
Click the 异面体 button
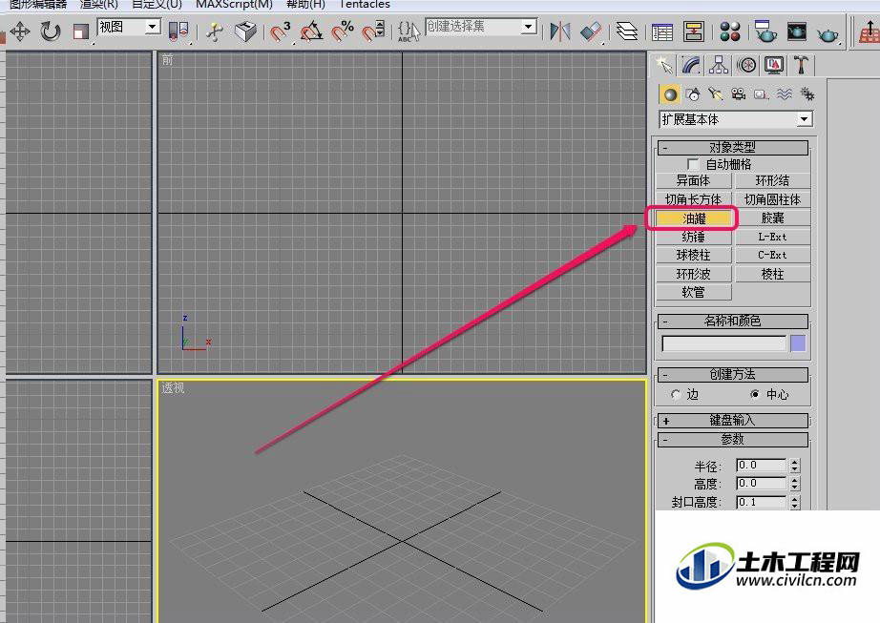pos(694,180)
